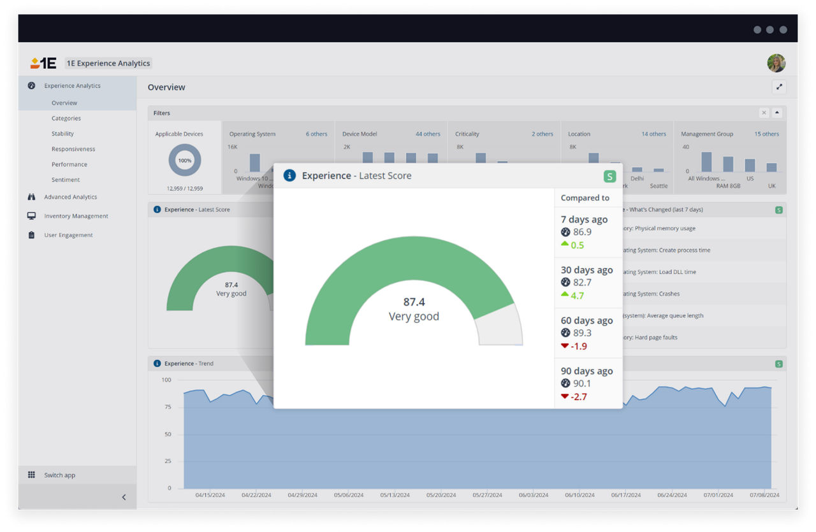
Task: Collapse the left sidebar using the chevron
Action: (x=124, y=497)
